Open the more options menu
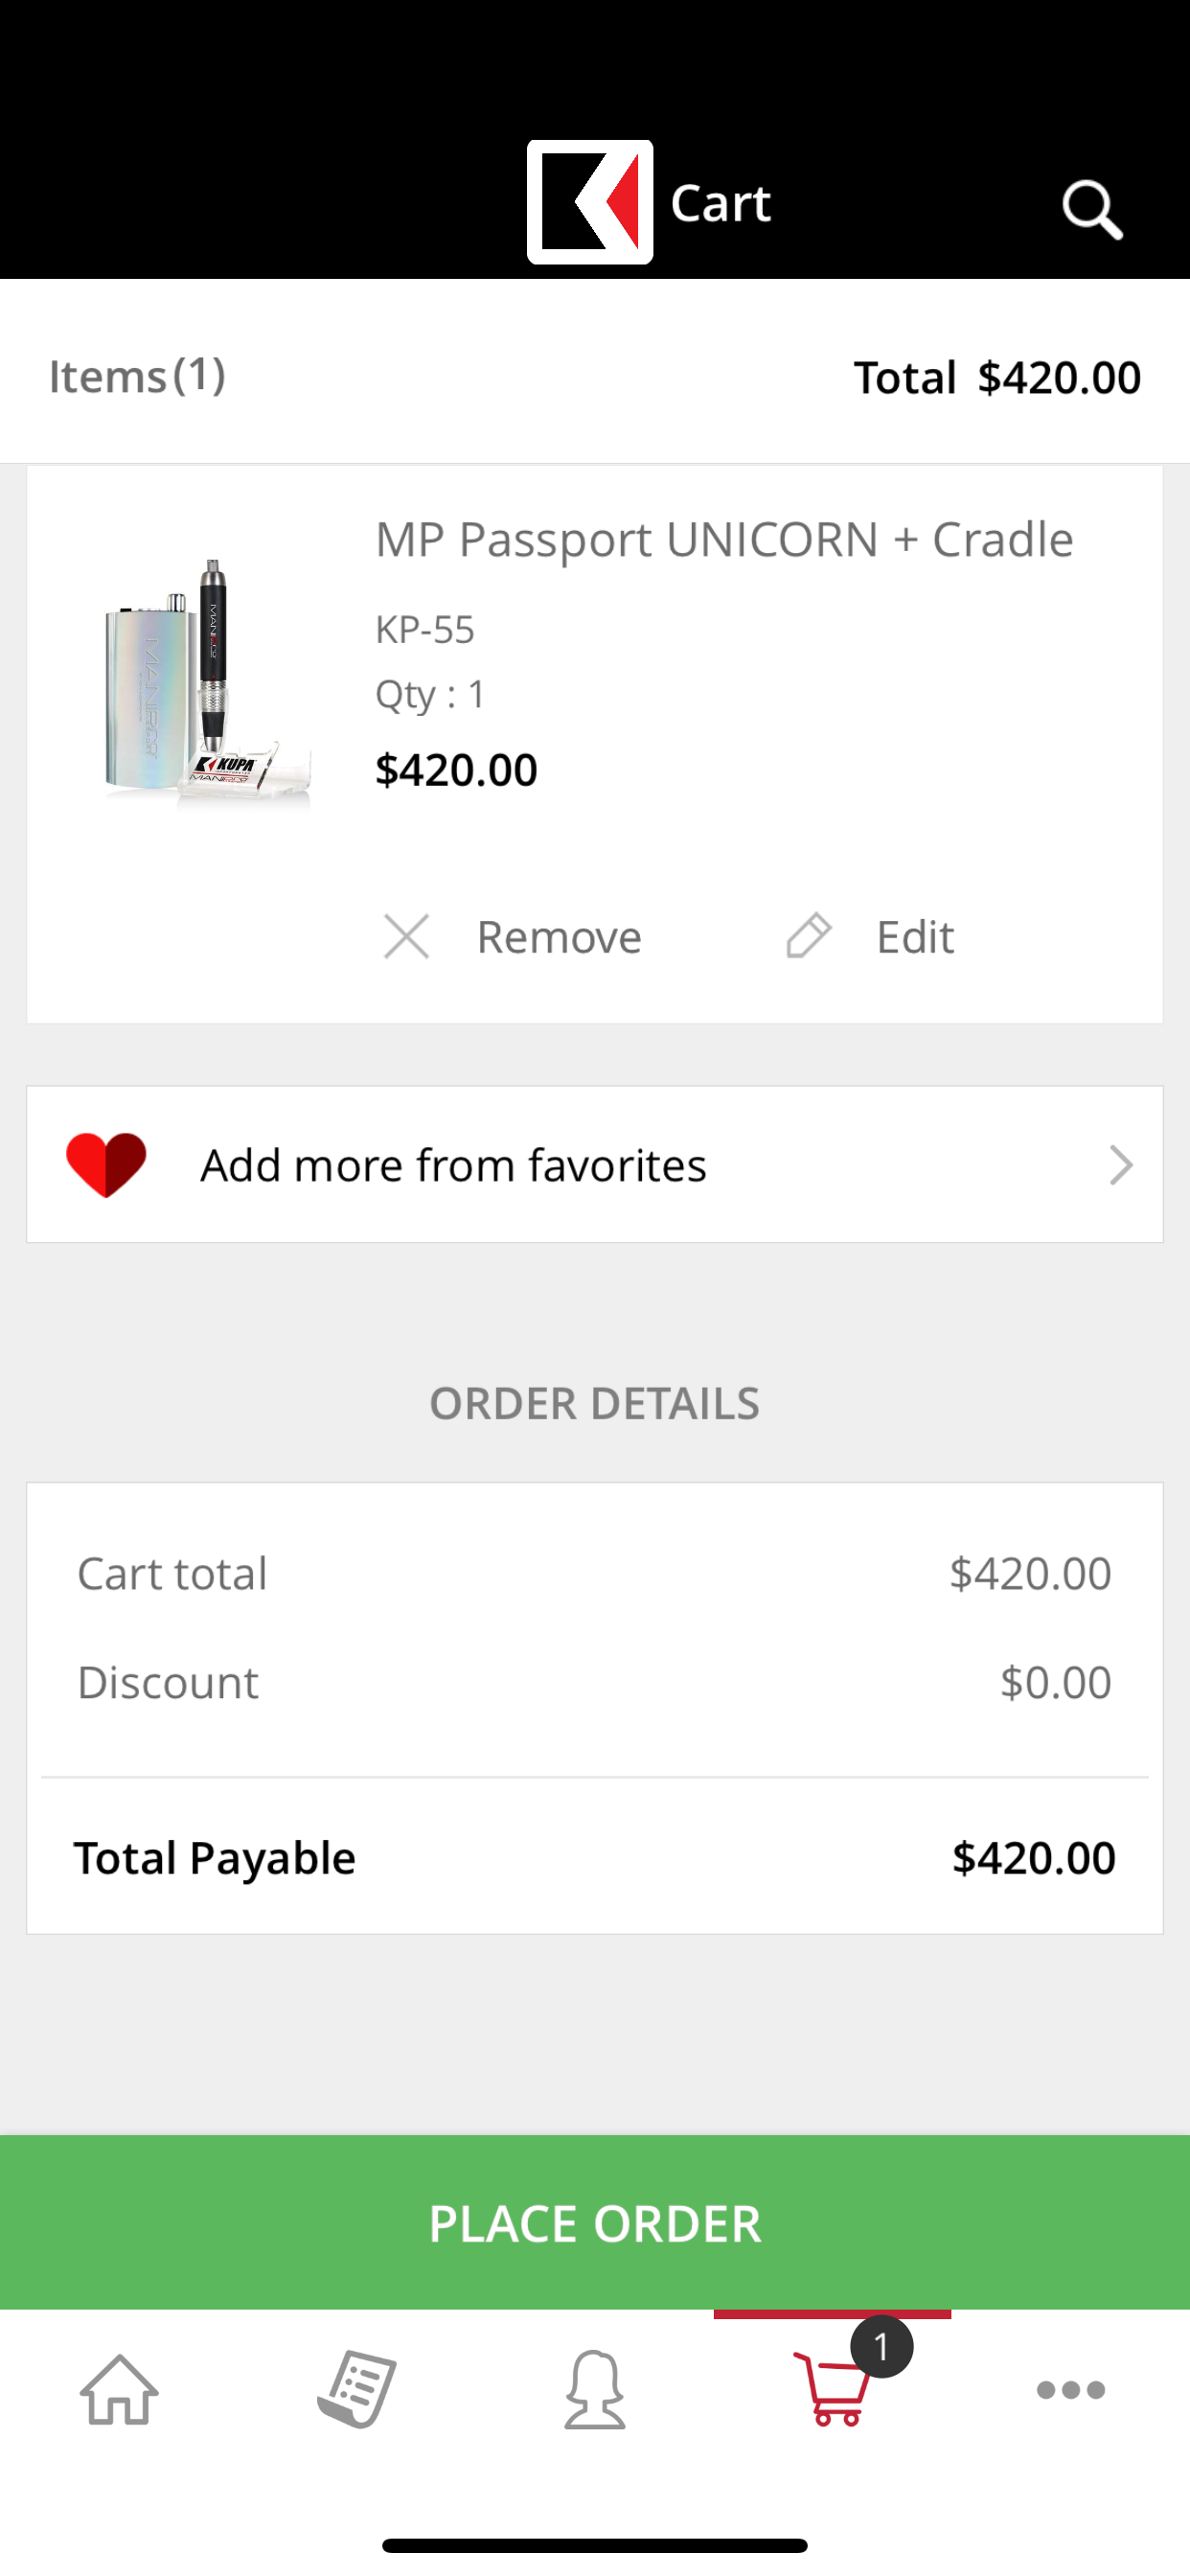This screenshot has height=2576, width=1190. pyautogui.click(x=1070, y=2389)
